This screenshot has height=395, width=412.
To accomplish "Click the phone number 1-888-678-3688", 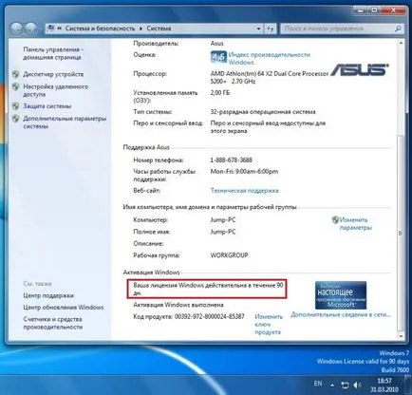I will click(232, 160).
